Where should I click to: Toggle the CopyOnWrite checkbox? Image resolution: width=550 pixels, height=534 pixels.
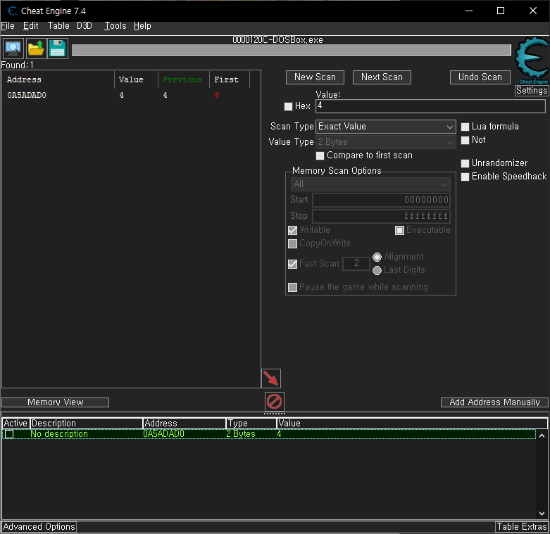point(292,243)
